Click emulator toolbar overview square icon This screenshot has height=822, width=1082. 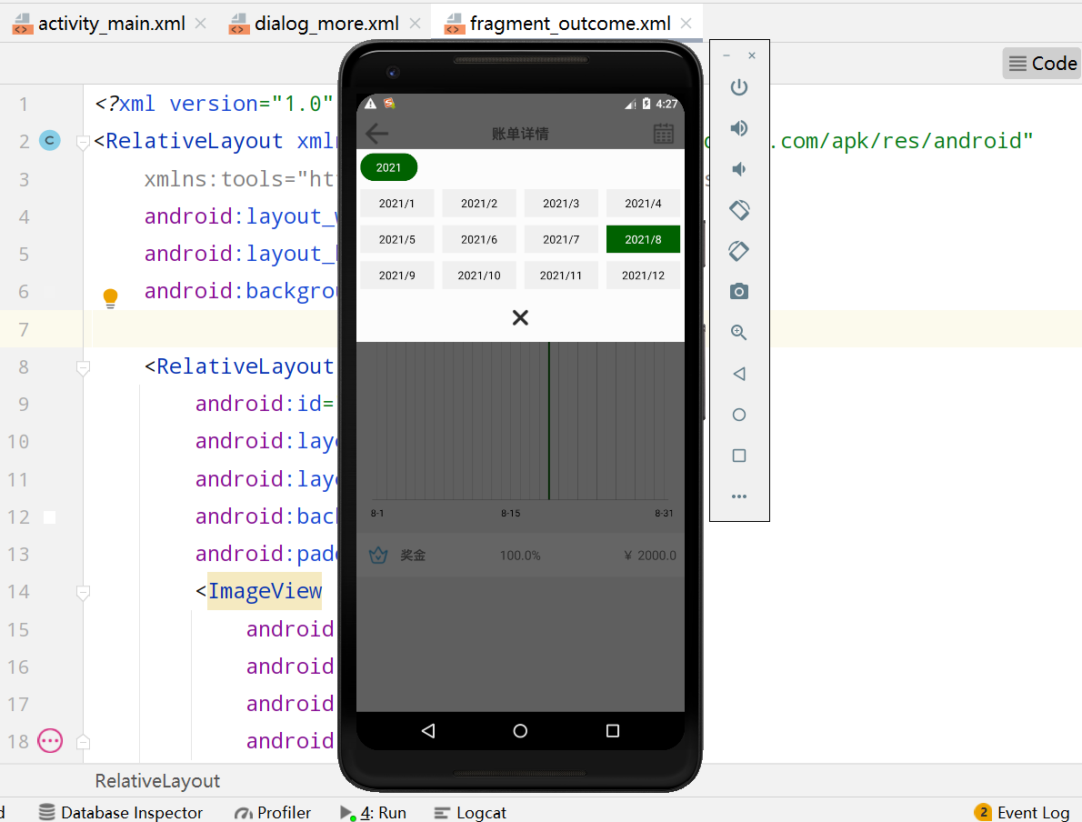click(739, 456)
